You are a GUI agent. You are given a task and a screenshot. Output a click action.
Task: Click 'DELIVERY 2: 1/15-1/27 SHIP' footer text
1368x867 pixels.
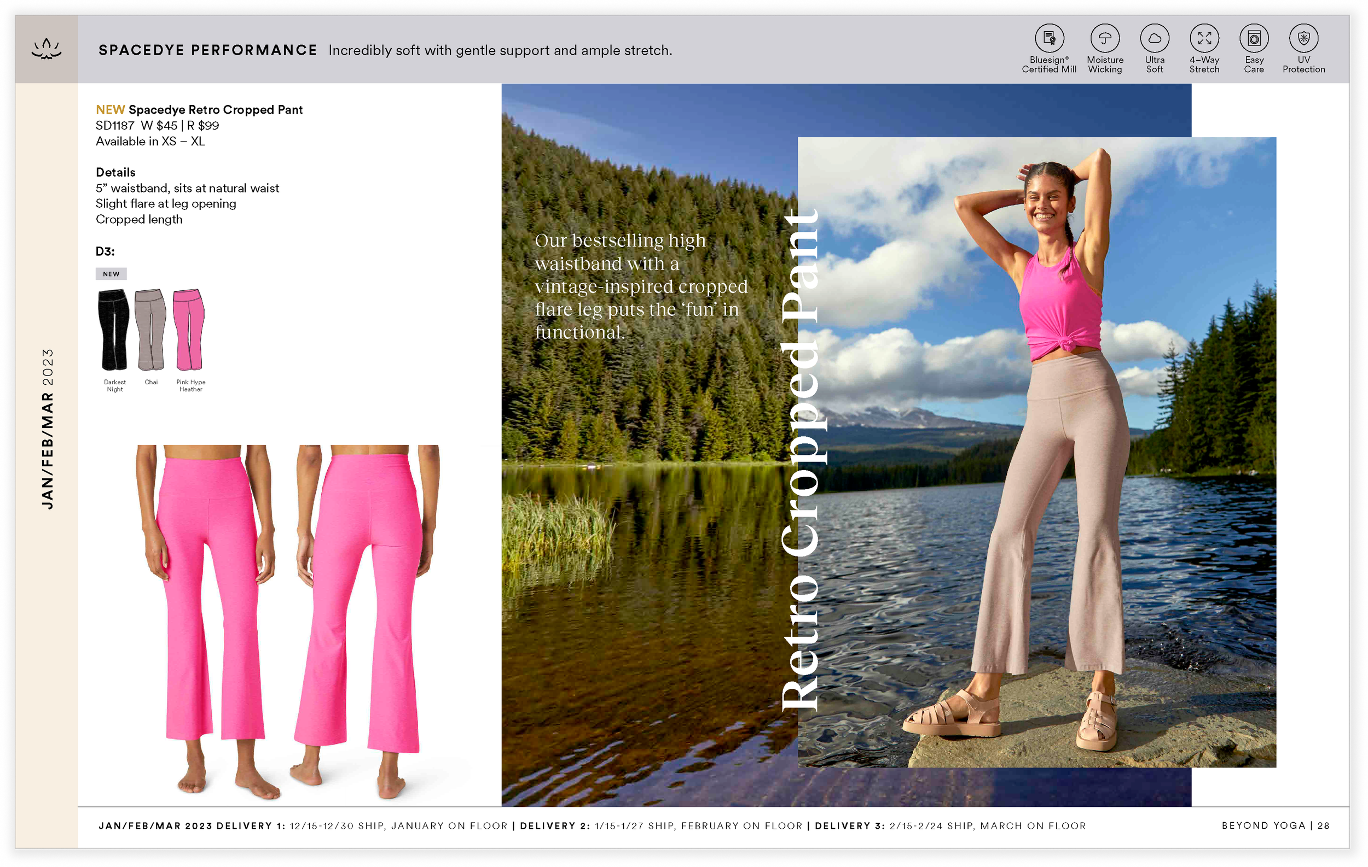point(661,825)
